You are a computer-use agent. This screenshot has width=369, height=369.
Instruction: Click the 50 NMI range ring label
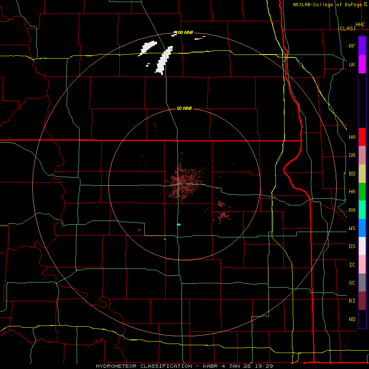point(184,108)
